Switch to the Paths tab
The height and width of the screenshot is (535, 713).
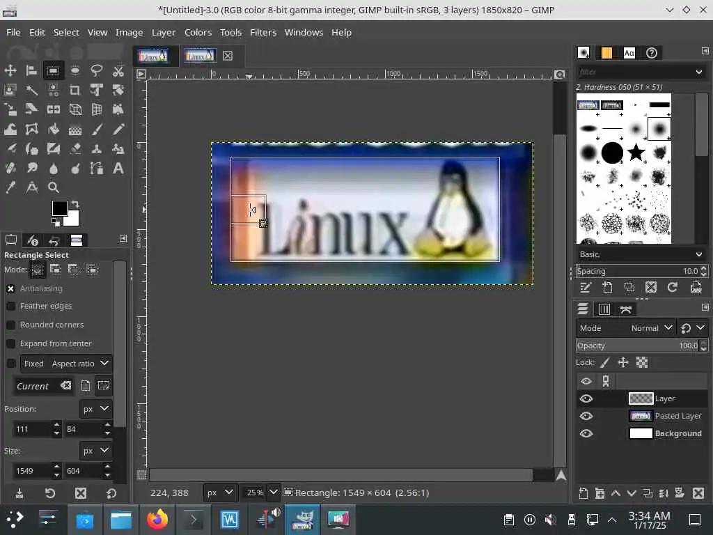pos(626,309)
